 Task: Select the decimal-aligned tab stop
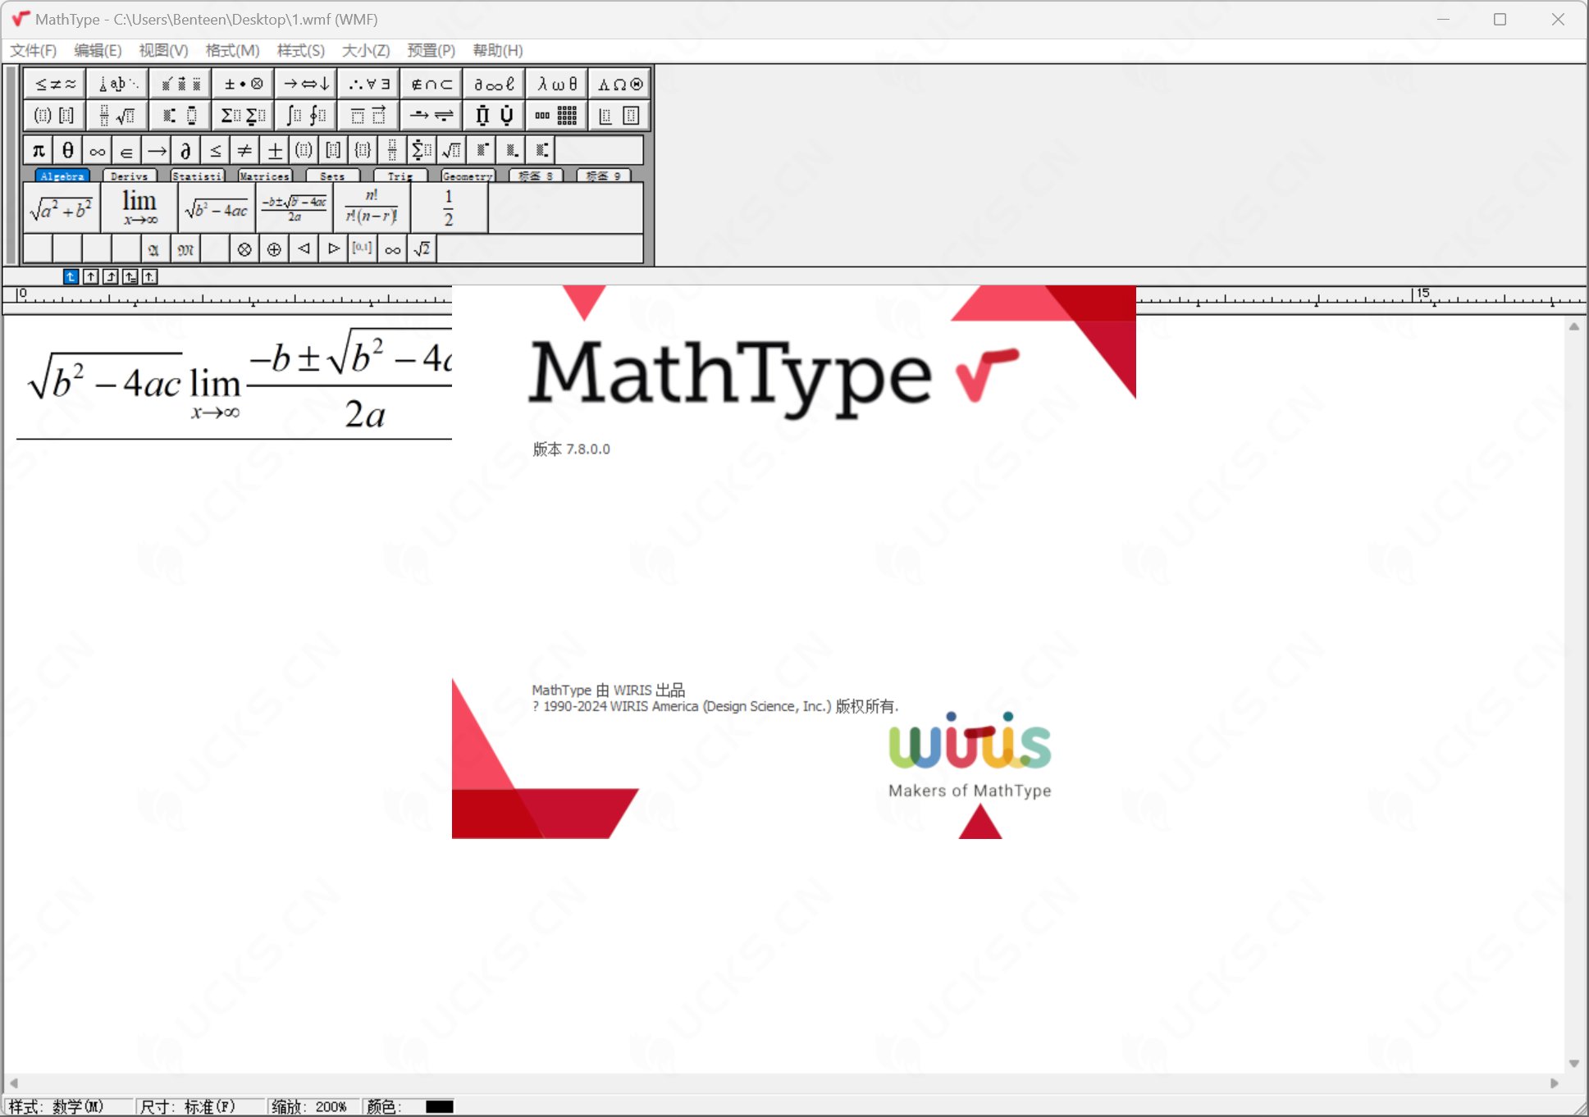pos(149,276)
